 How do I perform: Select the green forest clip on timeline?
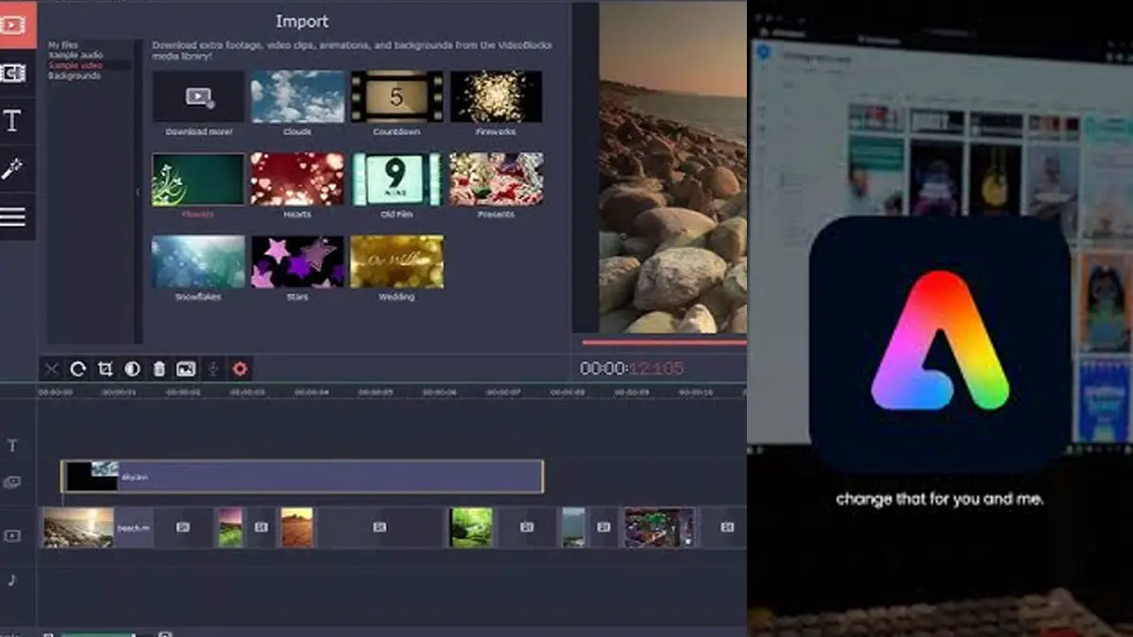[471, 528]
